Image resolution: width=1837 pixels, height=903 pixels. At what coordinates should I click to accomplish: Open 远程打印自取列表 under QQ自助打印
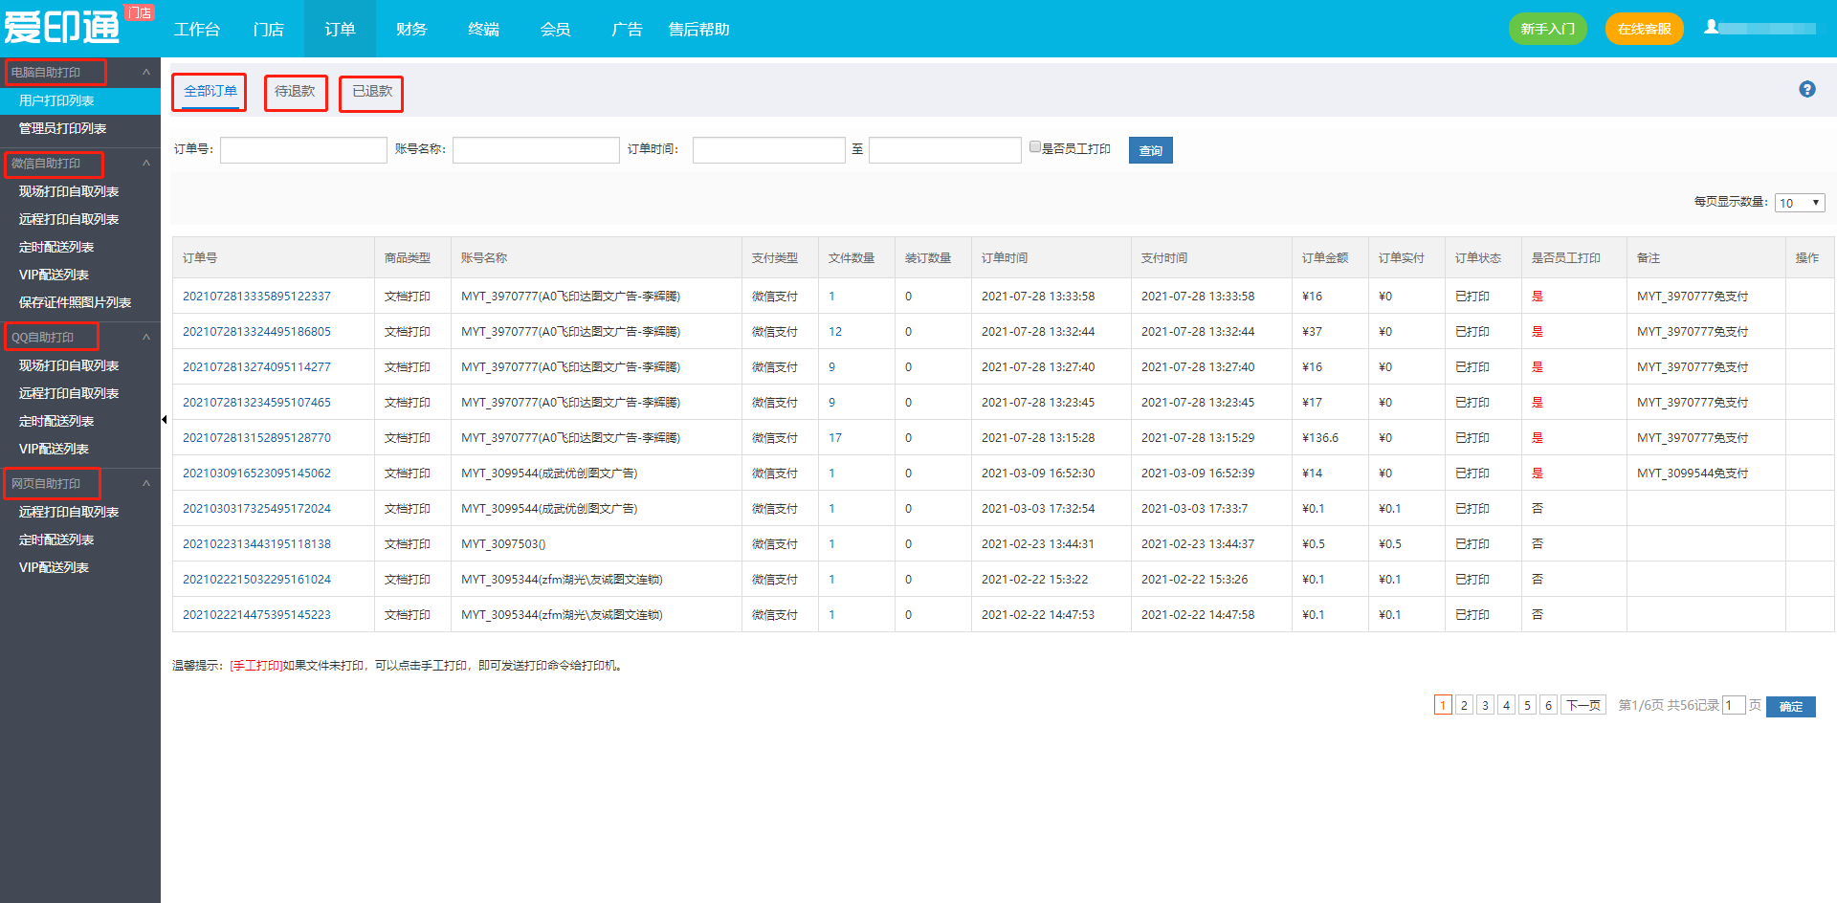[x=69, y=393]
